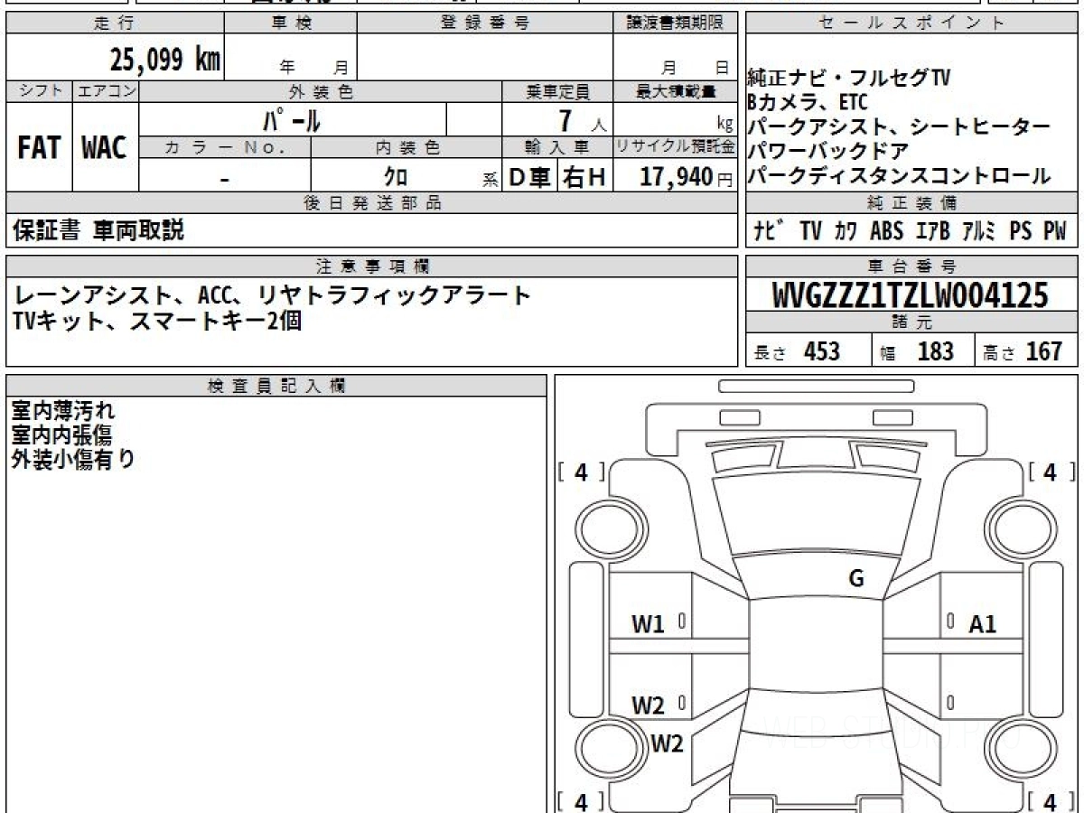Select the 諸元 header

(x=911, y=323)
